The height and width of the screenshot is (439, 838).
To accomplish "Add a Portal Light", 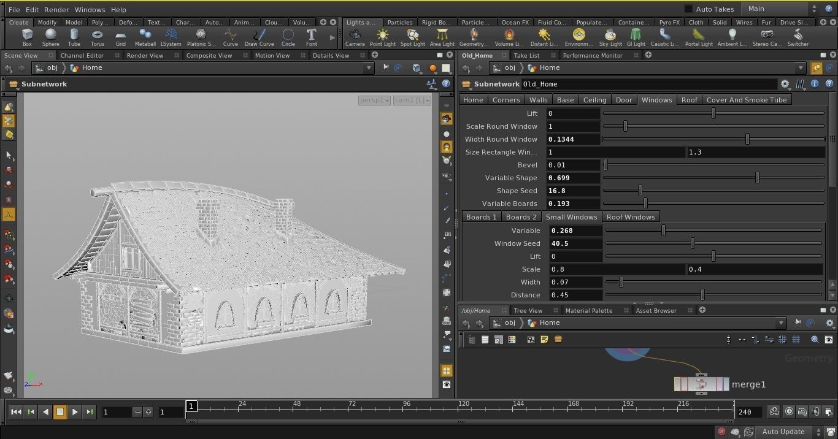I will click(x=699, y=37).
